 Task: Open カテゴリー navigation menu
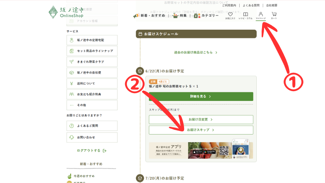(x=210, y=15)
